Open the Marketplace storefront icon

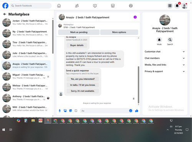click(113, 6)
